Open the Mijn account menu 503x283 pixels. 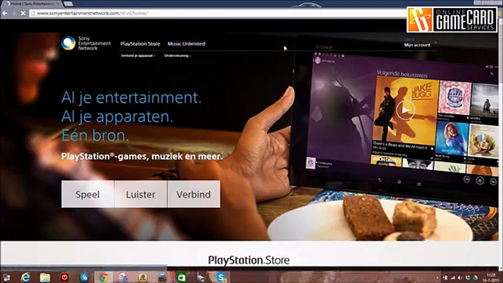[x=417, y=45]
